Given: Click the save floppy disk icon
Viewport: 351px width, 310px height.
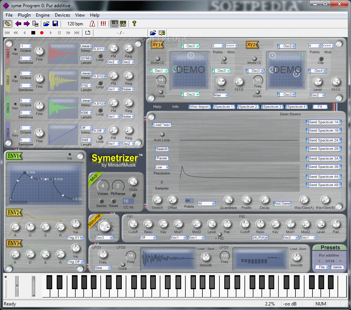Looking at the screenshot, I should tap(55, 24).
